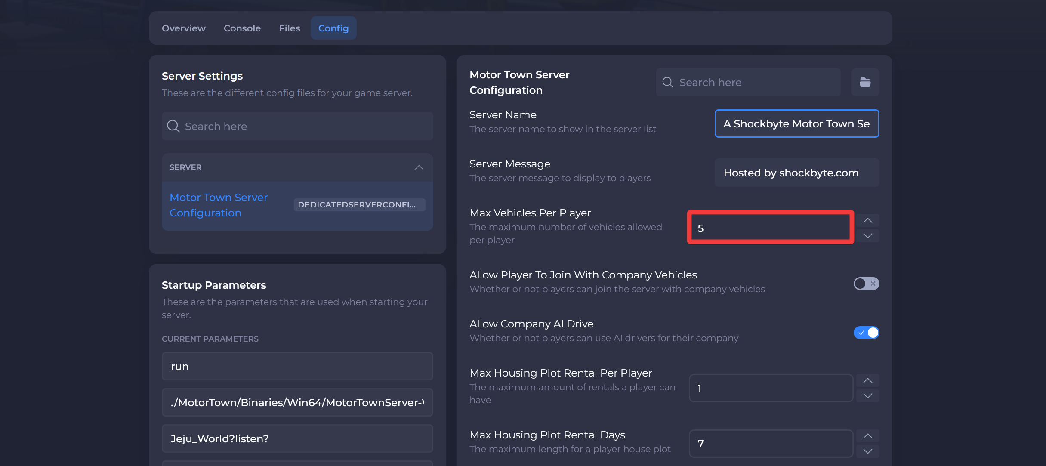Focus the Server Settings search field

click(297, 126)
